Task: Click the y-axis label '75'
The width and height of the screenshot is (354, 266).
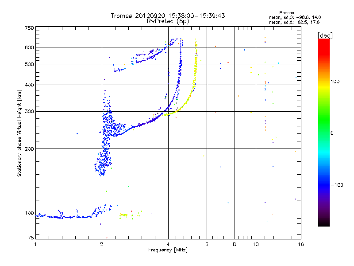Action: pyautogui.click(x=31, y=238)
